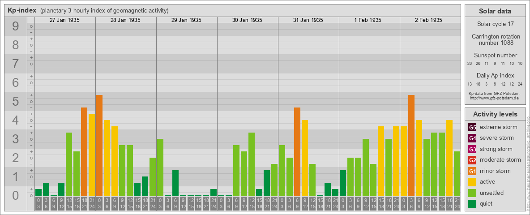The image size is (530, 215).
Task: Click the large Kp scale number 9
Action: (16, 26)
